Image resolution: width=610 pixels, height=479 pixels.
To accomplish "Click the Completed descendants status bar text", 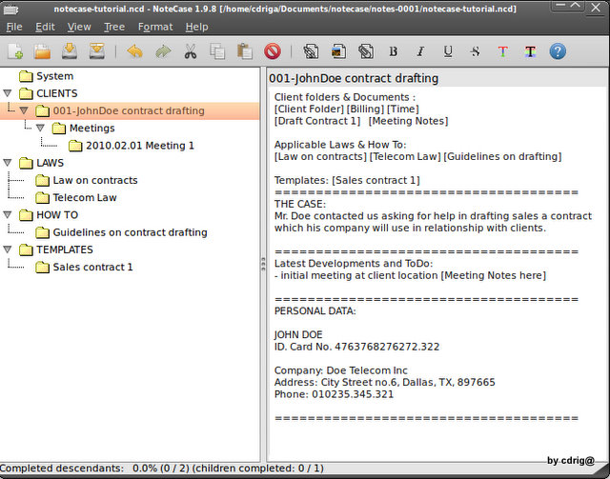I will [x=162, y=469].
